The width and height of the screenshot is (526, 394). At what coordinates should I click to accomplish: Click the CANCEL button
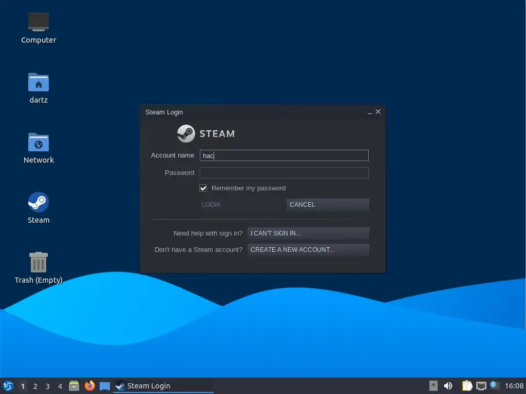pyautogui.click(x=328, y=205)
